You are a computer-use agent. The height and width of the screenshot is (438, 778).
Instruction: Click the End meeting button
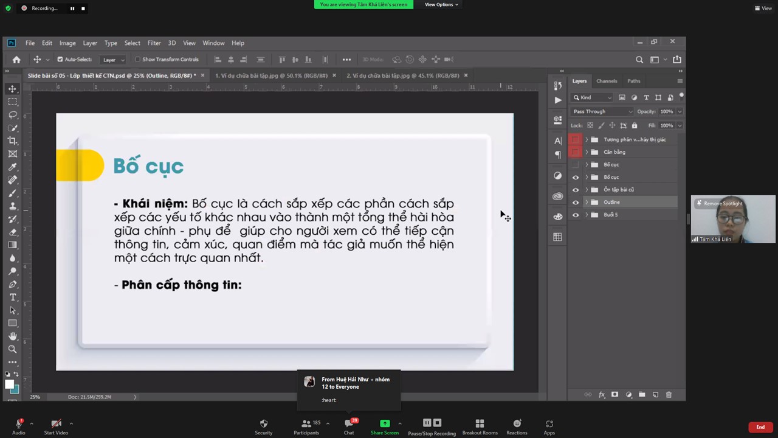[760, 427]
